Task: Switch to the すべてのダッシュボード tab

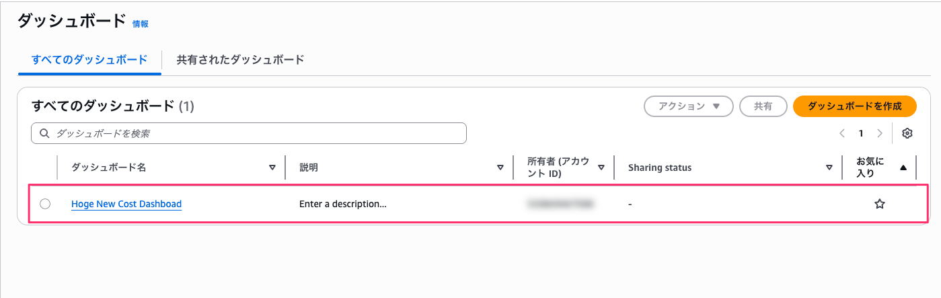Action: (89, 60)
